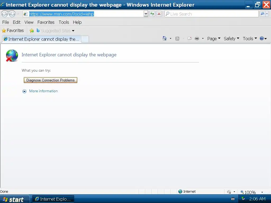Viewport: 271px width, 203px height.
Task: Click the RSS feeds icon
Action: tap(177, 39)
